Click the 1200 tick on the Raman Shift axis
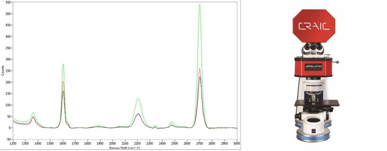The height and width of the screenshot is (151, 387). coord(13,144)
